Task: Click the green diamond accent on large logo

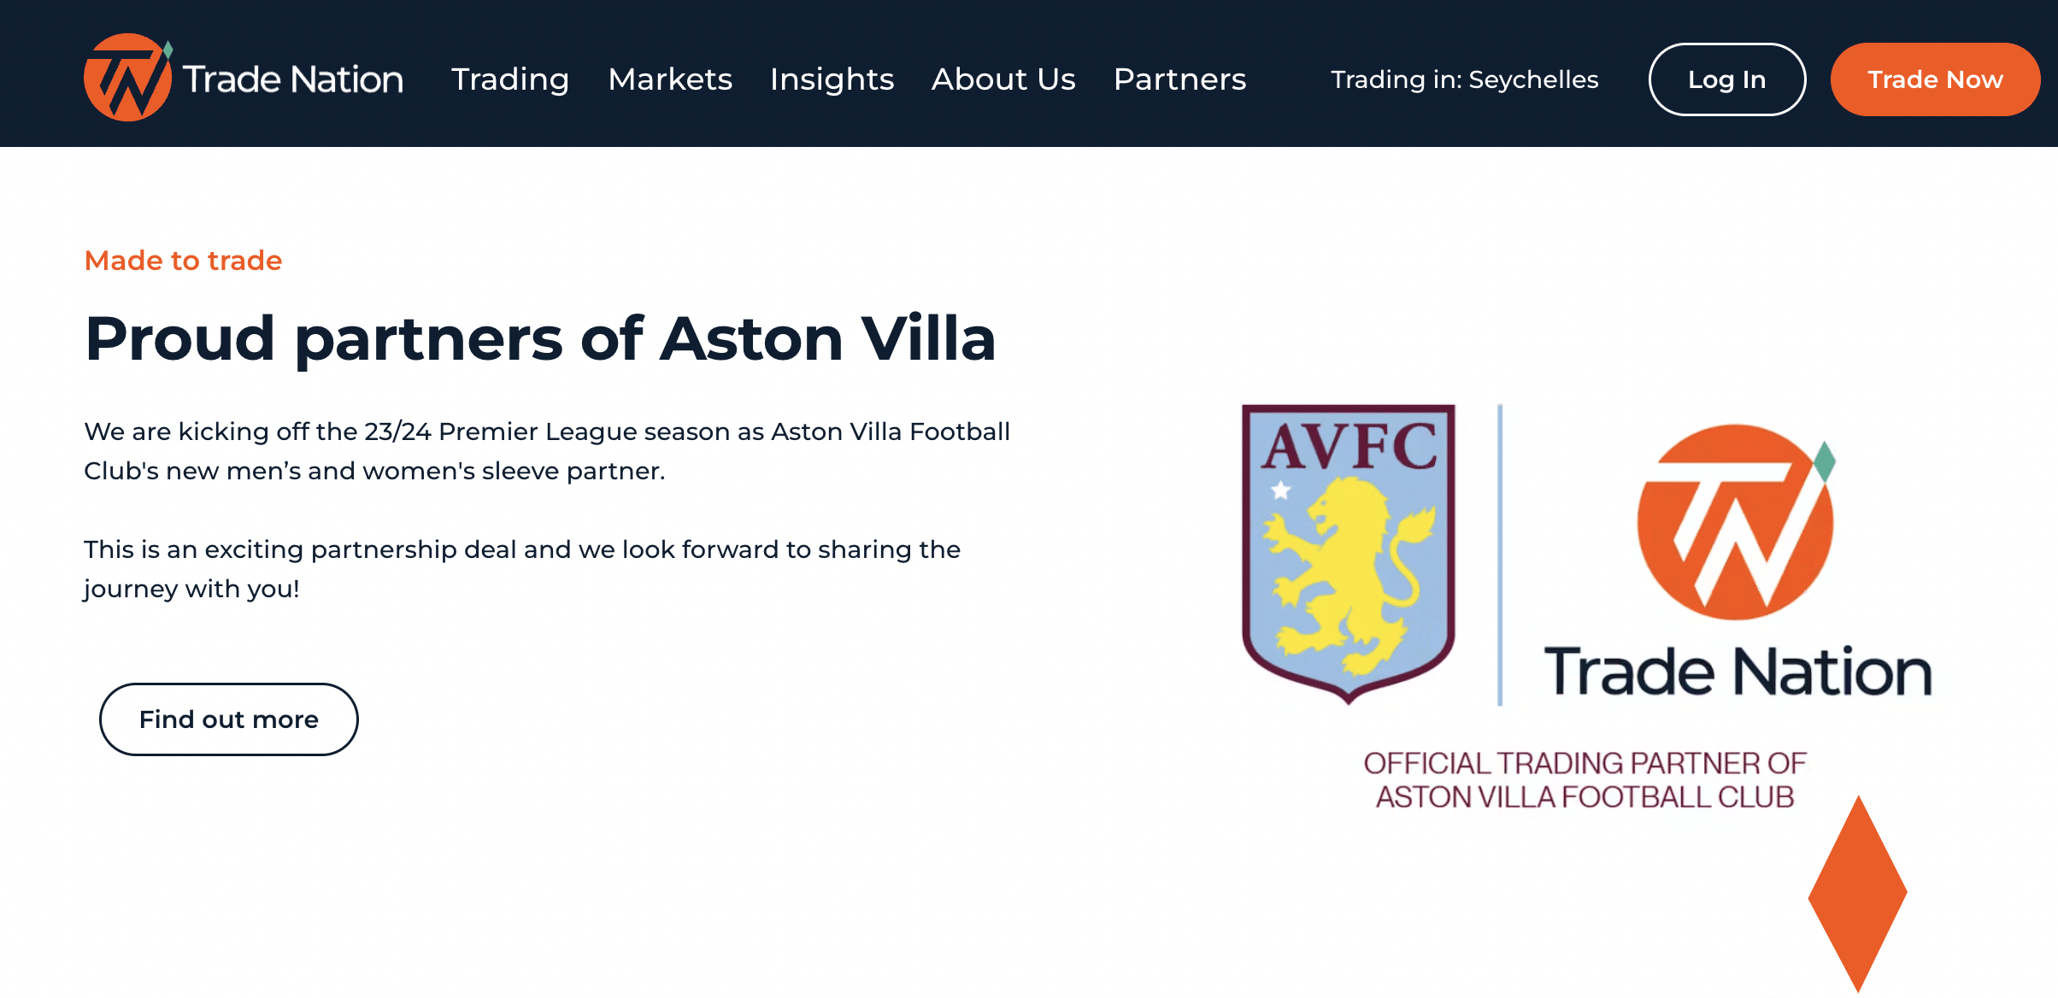Action: pos(1825,461)
